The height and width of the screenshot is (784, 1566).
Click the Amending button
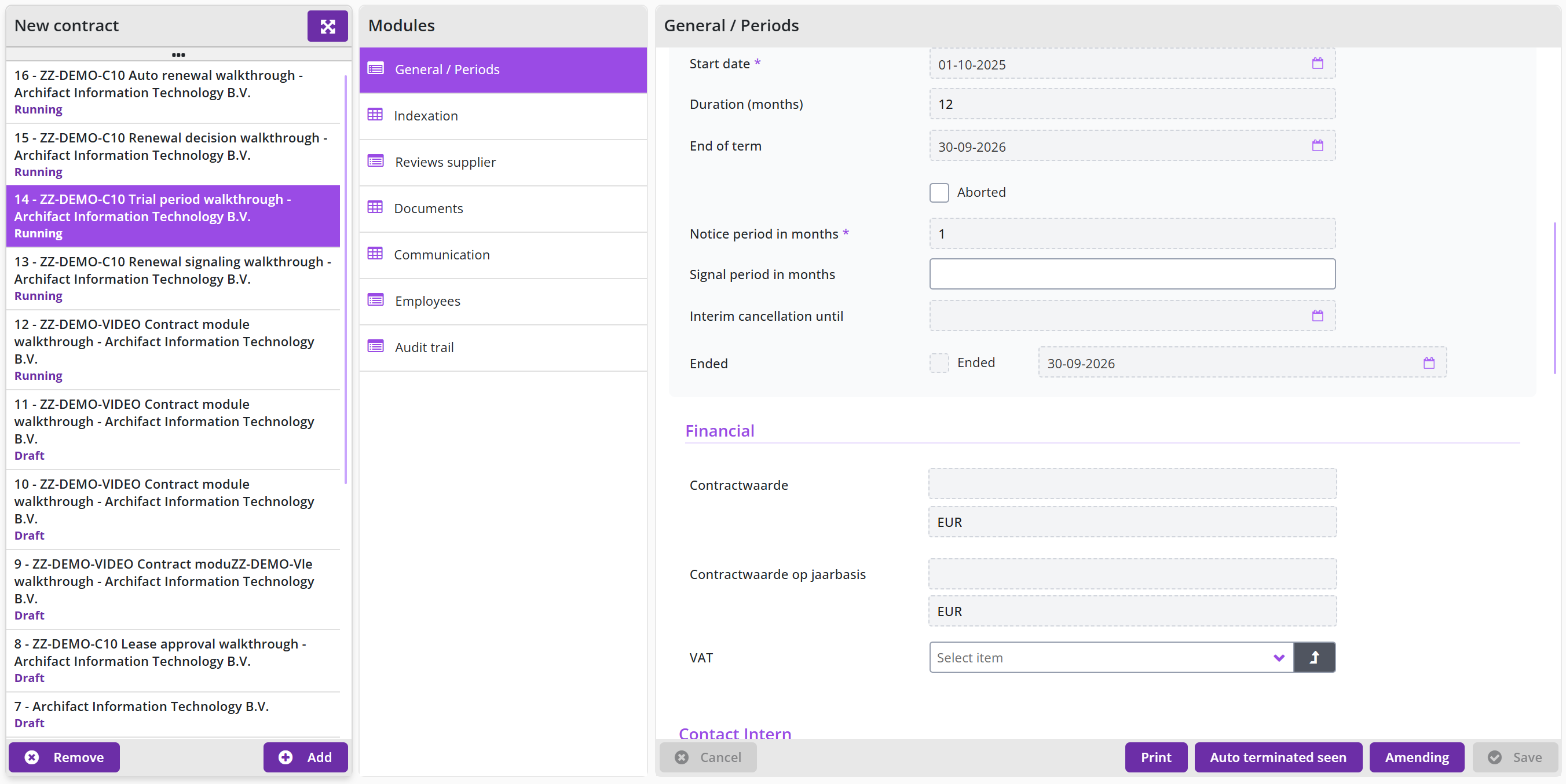(1417, 757)
